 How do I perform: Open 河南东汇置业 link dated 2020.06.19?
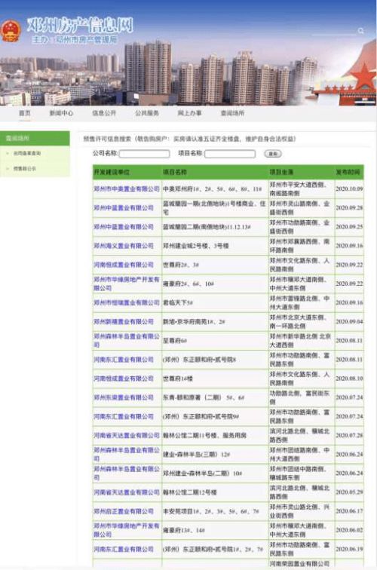(x=124, y=549)
